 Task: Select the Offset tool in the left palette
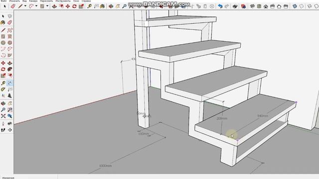click(x=10, y=76)
